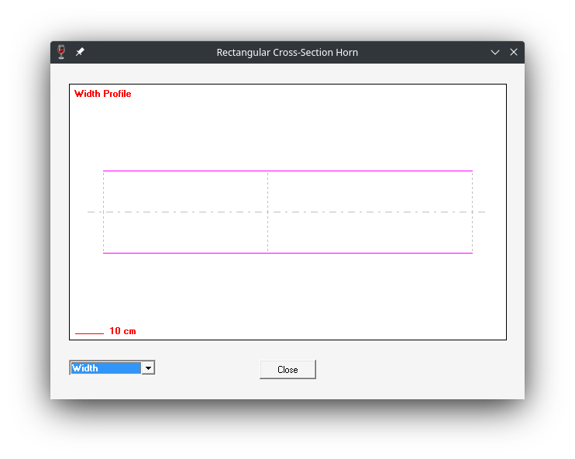Image resolution: width=575 pixels, height=459 pixels.
Task: Toggle the pin window icon
Action: pos(80,52)
